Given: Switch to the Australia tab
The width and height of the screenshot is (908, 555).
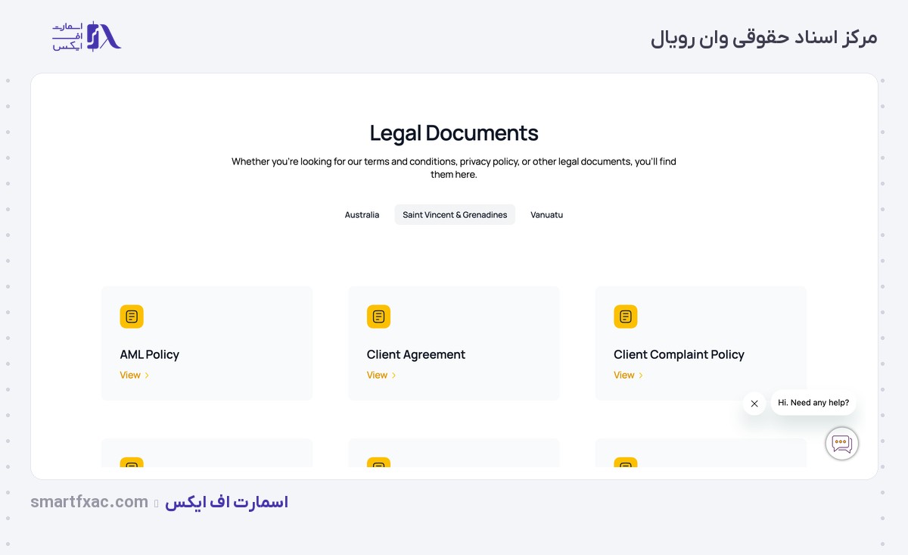Looking at the screenshot, I should (362, 215).
